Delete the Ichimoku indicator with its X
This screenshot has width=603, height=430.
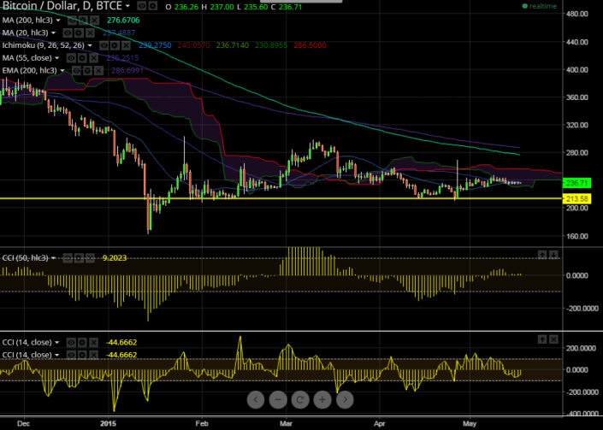coord(126,45)
